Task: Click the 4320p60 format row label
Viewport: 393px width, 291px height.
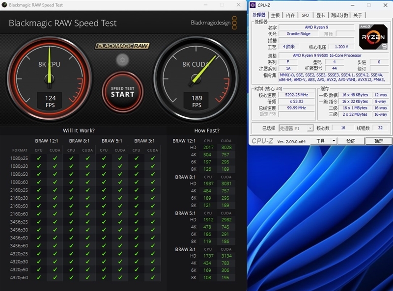Action: [19, 277]
